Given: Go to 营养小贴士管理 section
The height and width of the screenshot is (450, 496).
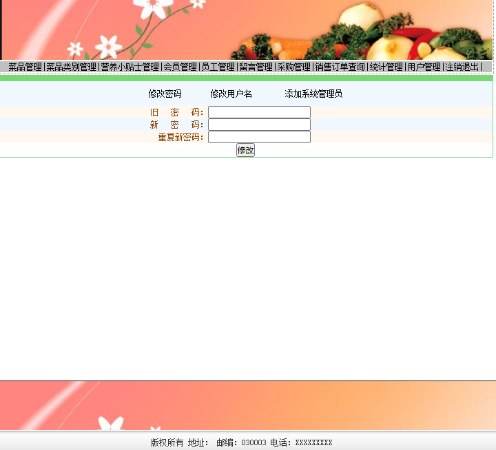Looking at the screenshot, I should coord(130,67).
